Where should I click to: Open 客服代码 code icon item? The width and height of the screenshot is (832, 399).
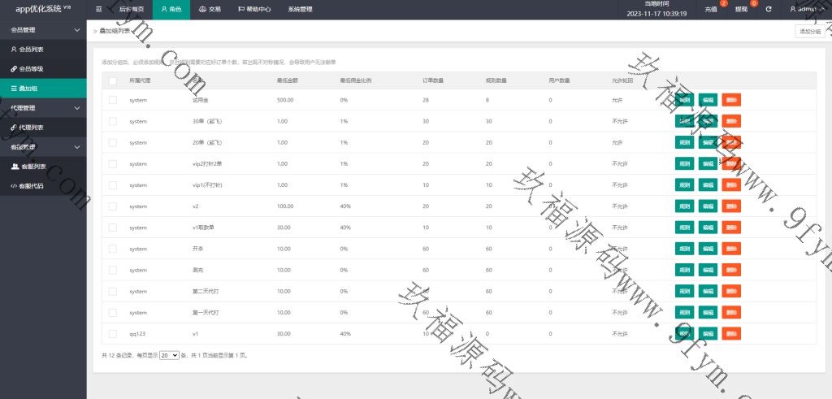[x=15, y=186]
